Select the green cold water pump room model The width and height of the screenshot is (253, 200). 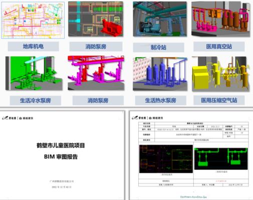[34, 73]
